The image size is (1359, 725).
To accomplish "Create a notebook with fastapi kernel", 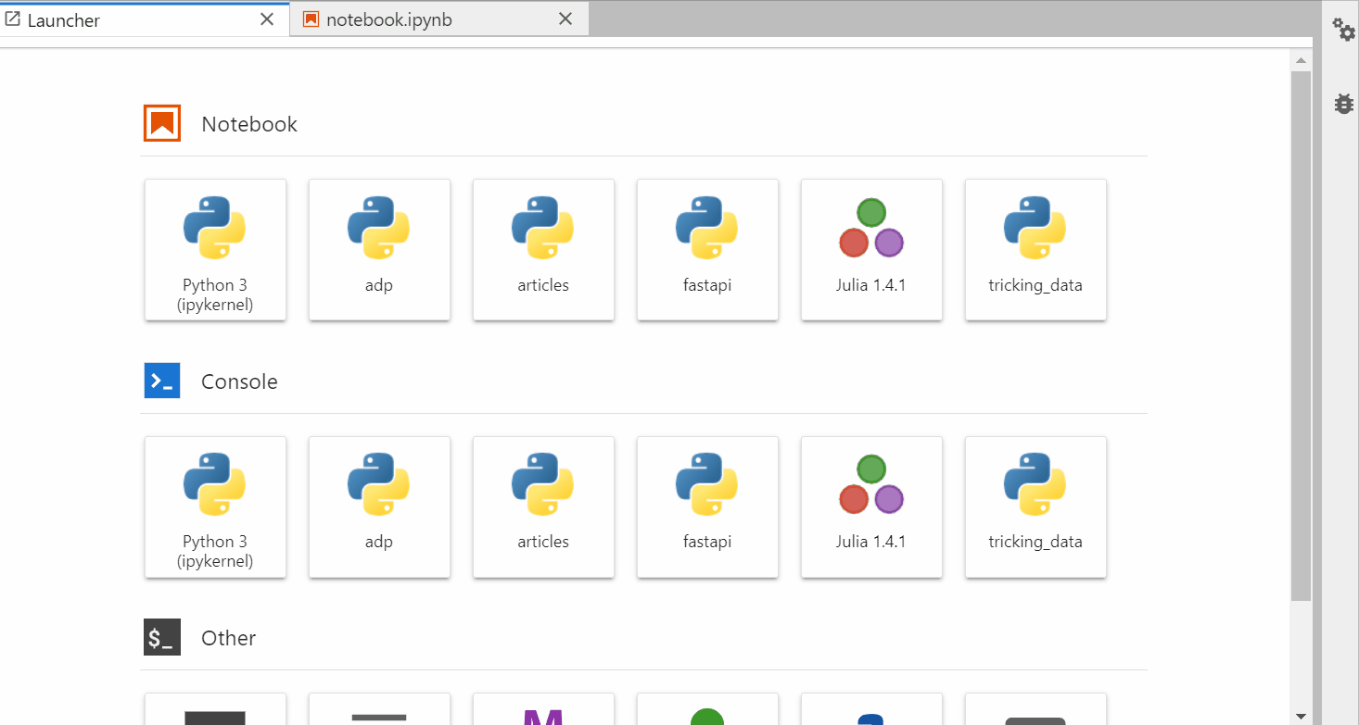I will 707,250.
